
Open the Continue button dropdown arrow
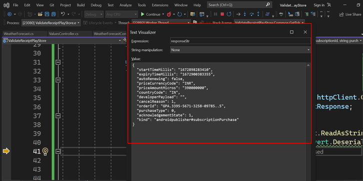(163, 14)
